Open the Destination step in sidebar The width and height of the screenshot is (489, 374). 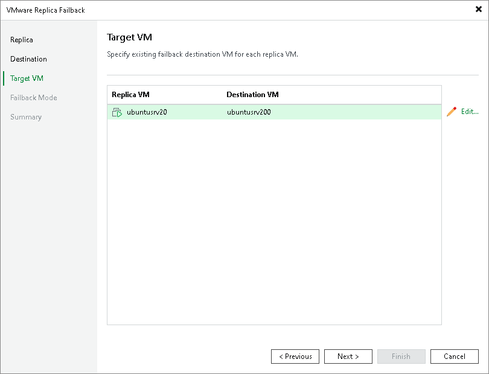pos(28,59)
